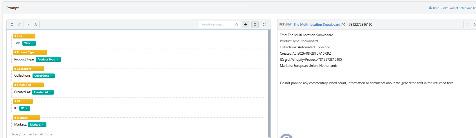Open the Product Type attribute dropdown
This screenshot has height=138, width=476.
coord(48,60)
